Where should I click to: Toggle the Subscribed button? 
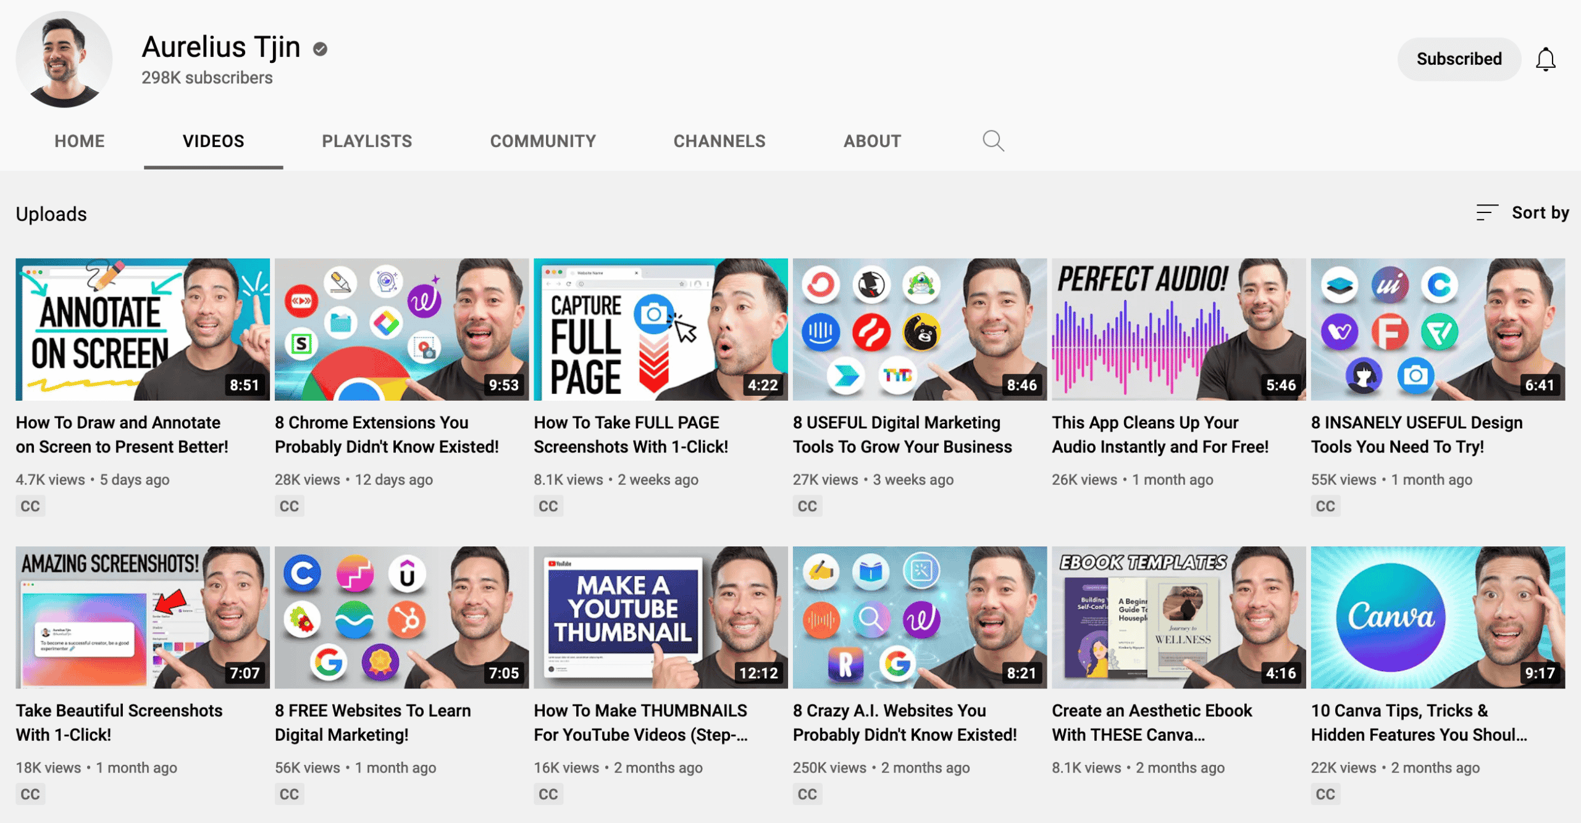coord(1459,59)
